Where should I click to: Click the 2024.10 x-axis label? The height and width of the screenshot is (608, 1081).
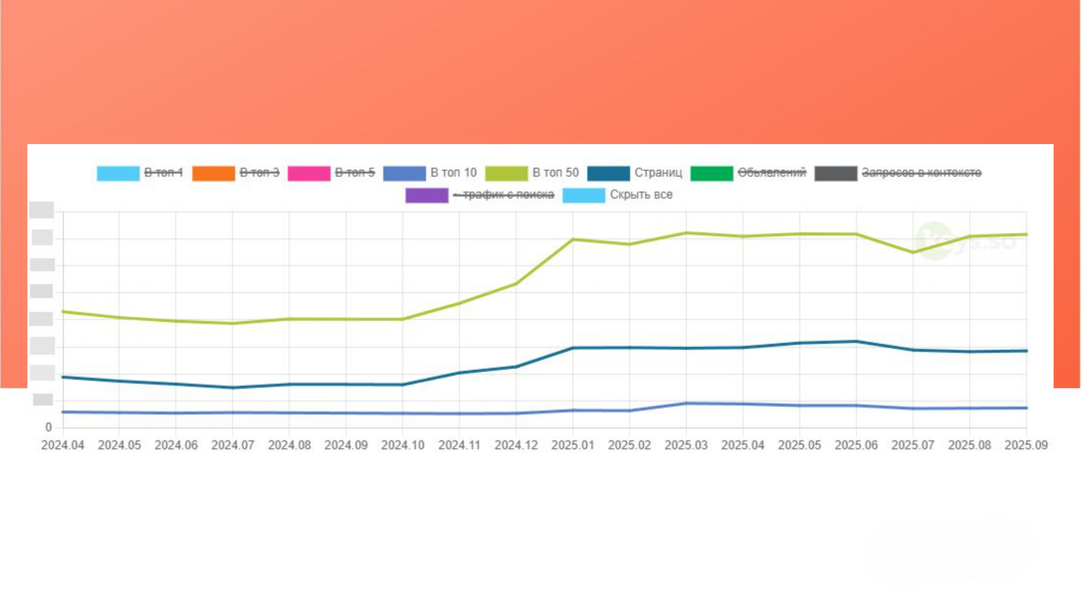402,445
